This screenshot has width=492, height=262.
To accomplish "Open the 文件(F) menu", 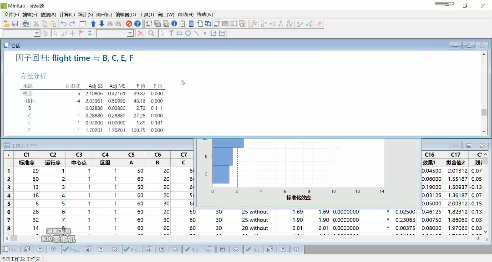I will coord(11,15).
